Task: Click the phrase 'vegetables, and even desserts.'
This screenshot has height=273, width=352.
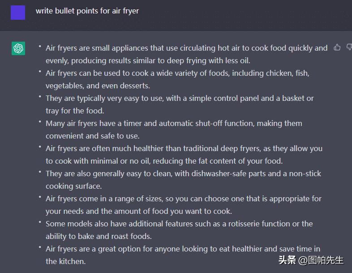Action: (98, 85)
